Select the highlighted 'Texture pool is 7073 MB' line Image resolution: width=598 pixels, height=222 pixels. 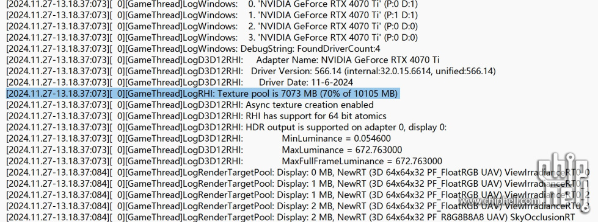[203, 93]
